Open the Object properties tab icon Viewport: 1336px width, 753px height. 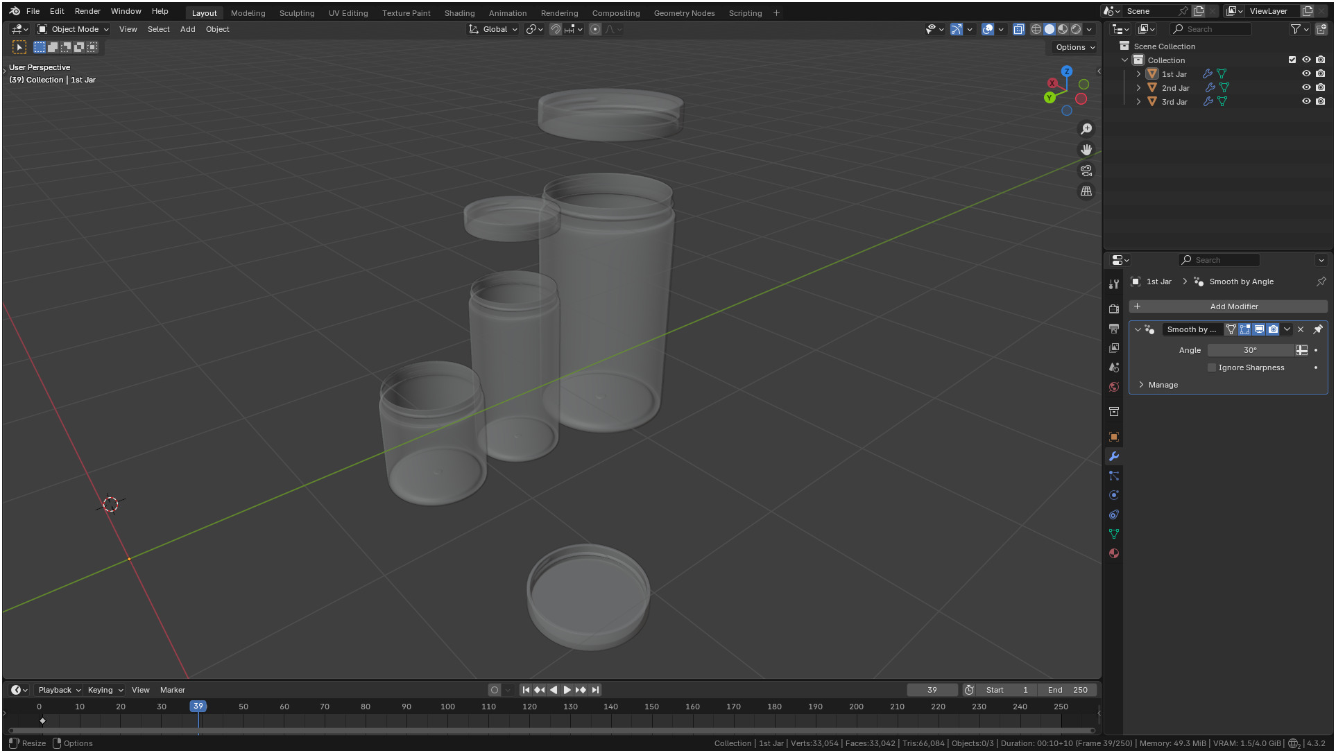(x=1114, y=437)
